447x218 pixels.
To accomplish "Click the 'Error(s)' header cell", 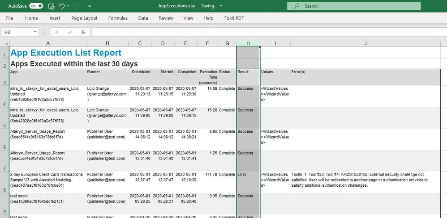I will coord(365,77).
